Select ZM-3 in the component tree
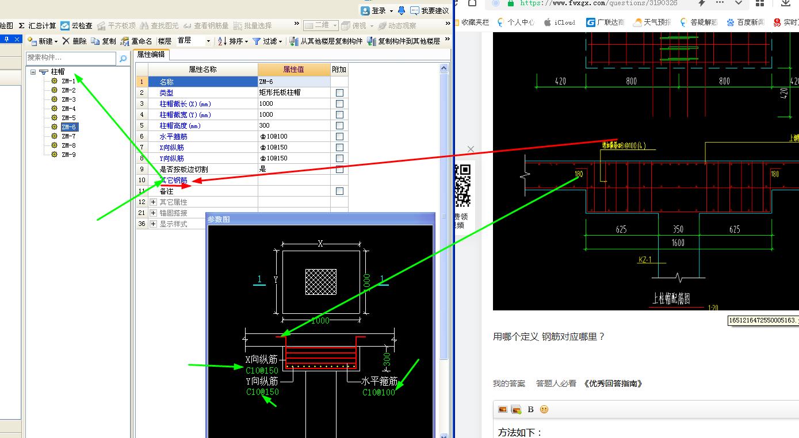Screen dimensions: 799x438 [x=68, y=99]
